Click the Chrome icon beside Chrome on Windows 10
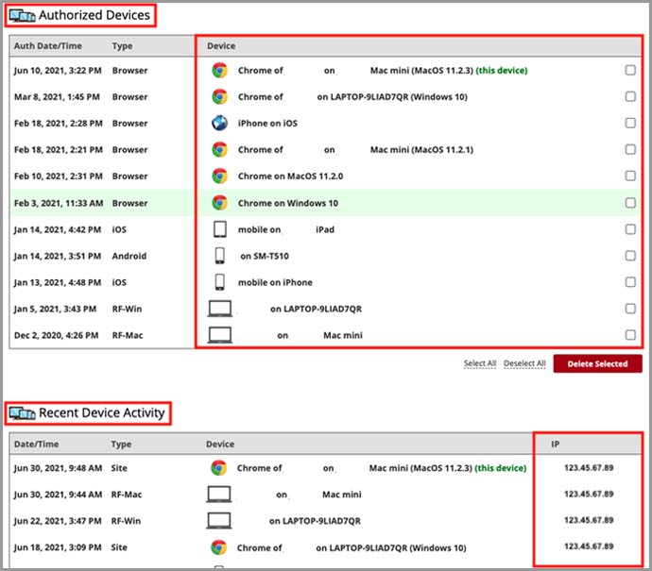This screenshot has height=571, width=652. (x=219, y=203)
